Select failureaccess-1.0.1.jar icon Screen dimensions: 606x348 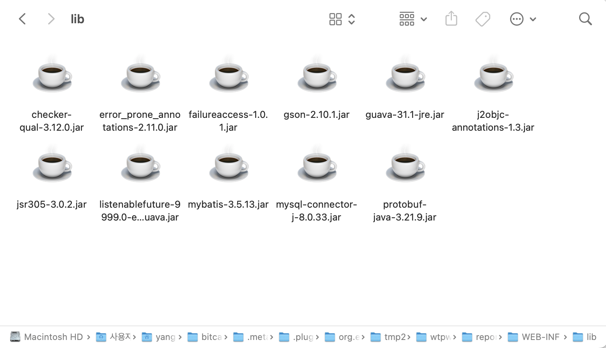tap(229, 75)
